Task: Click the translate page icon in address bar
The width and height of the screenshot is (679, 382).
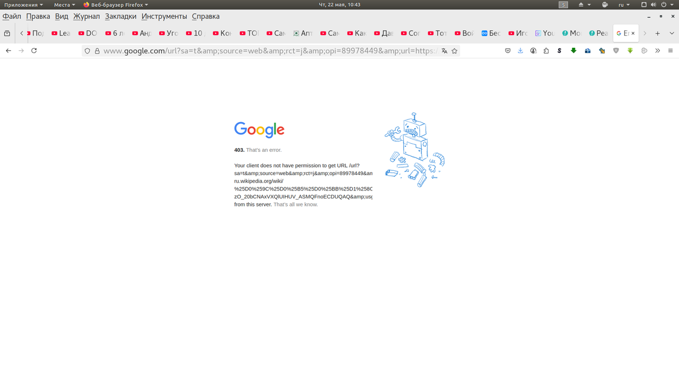Action: click(445, 51)
